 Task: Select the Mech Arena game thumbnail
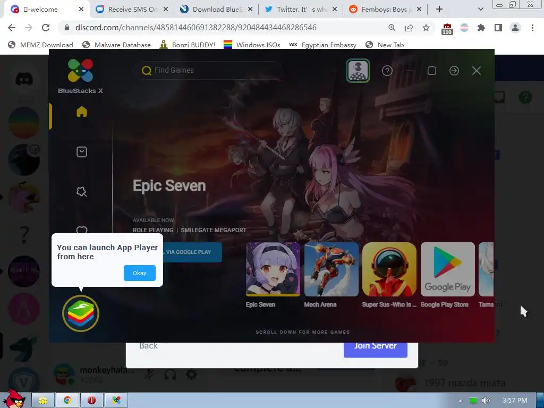[331, 269]
